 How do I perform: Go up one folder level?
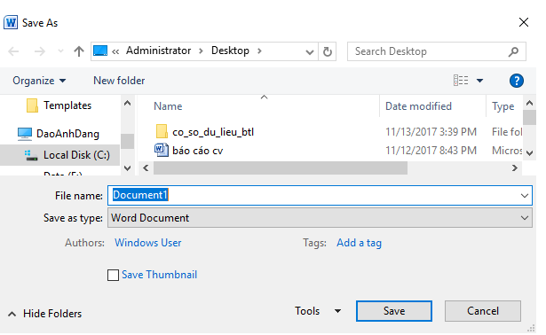[79, 51]
